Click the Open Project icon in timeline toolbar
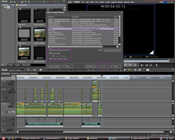Viewport: 175px width, 140px height. tap(34, 70)
